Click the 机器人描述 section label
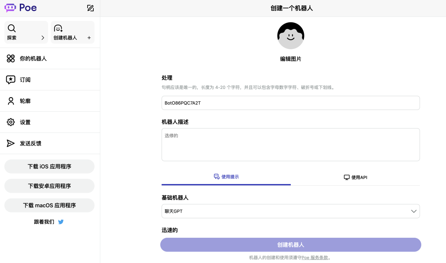 [175, 122]
